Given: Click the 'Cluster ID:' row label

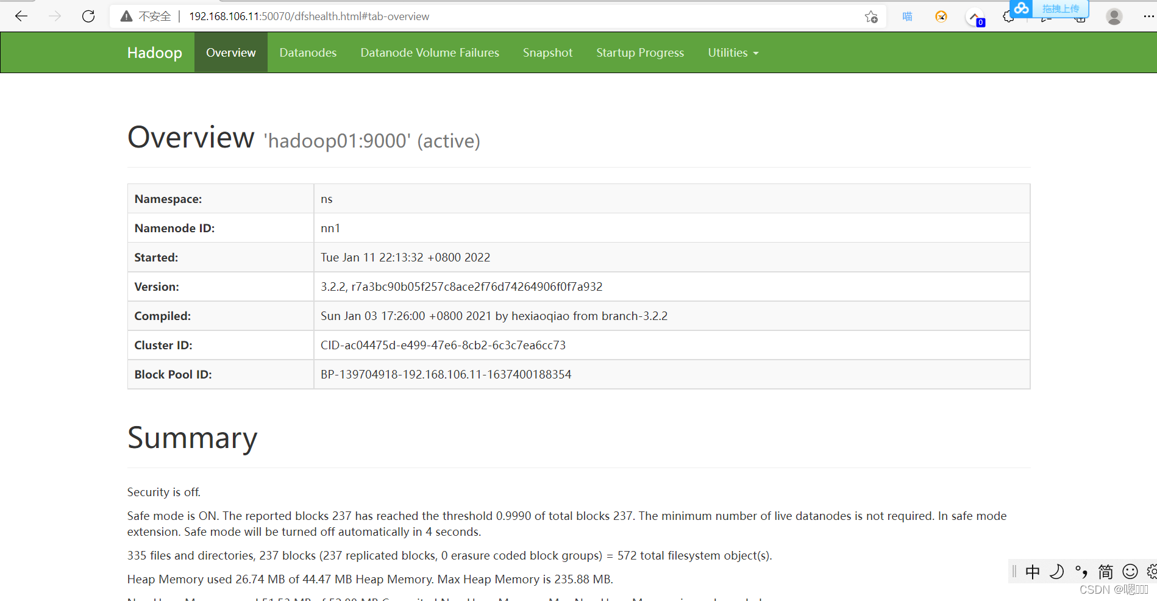Looking at the screenshot, I should pyautogui.click(x=163, y=345).
